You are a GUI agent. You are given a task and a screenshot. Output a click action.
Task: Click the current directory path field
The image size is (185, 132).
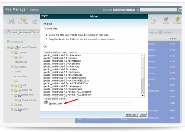pyautogui.click(x=25, y=32)
